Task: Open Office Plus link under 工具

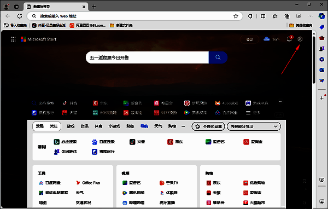Action: click(88, 183)
